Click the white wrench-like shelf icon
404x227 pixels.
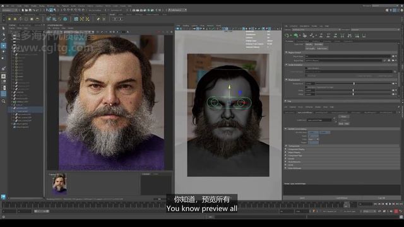(x=98, y=19)
